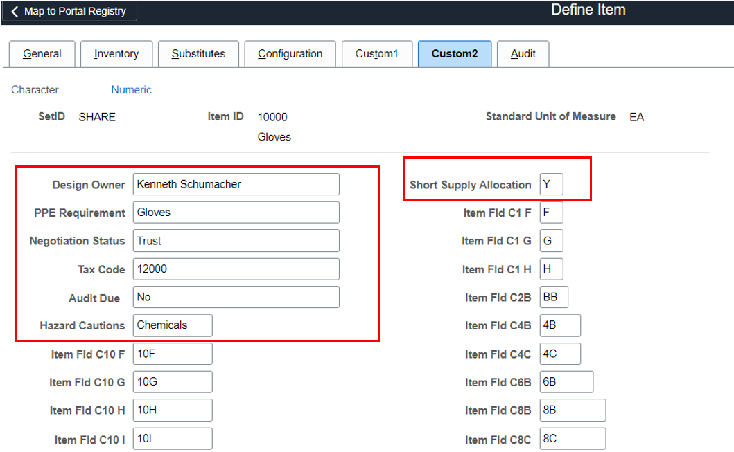Open the General tab
The width and height of the screenshot is (734, 452).
tap(42, 54)
